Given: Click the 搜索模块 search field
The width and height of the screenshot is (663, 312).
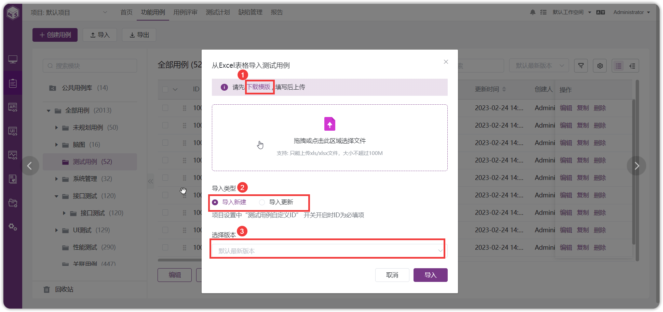Looking at the screenshot, I should tap(90, 66).
